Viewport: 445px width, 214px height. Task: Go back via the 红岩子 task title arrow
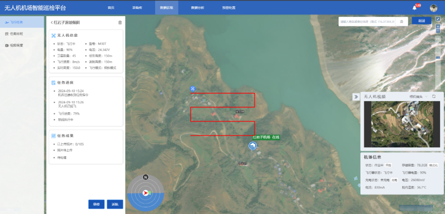(x=52, y=22)
